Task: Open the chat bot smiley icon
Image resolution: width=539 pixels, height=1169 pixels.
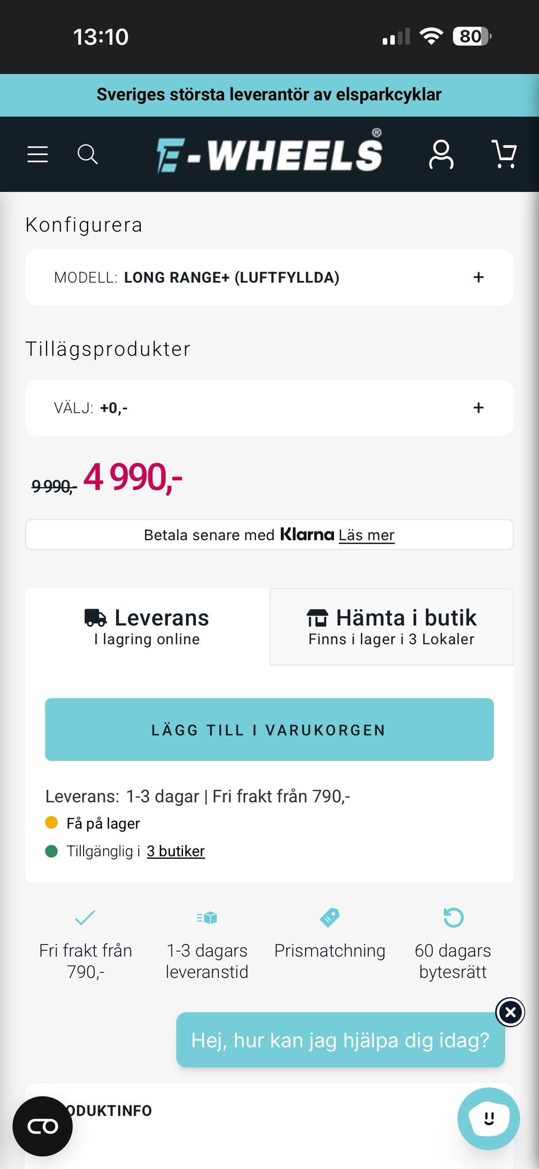Action: [x=488, y=1118]
